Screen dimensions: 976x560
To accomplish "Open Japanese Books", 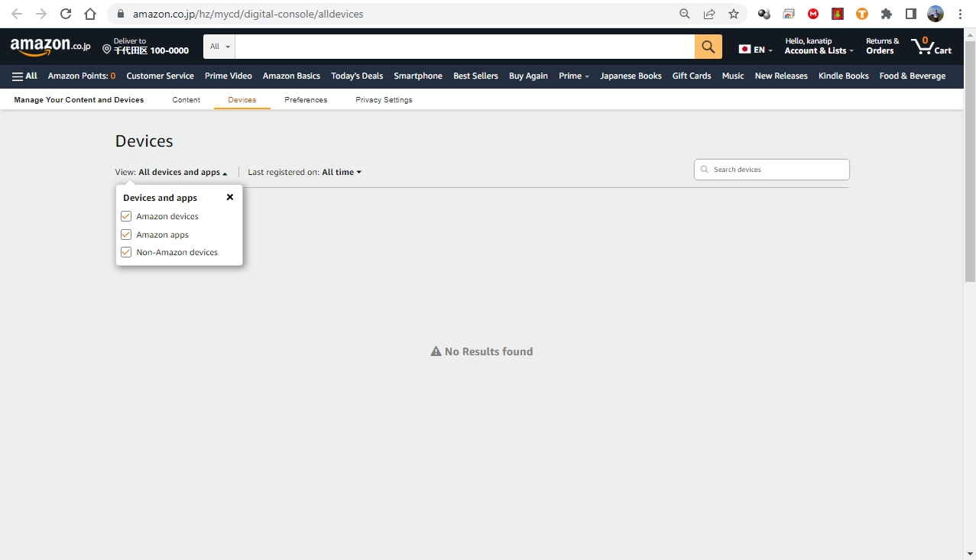I will (631, 76).
